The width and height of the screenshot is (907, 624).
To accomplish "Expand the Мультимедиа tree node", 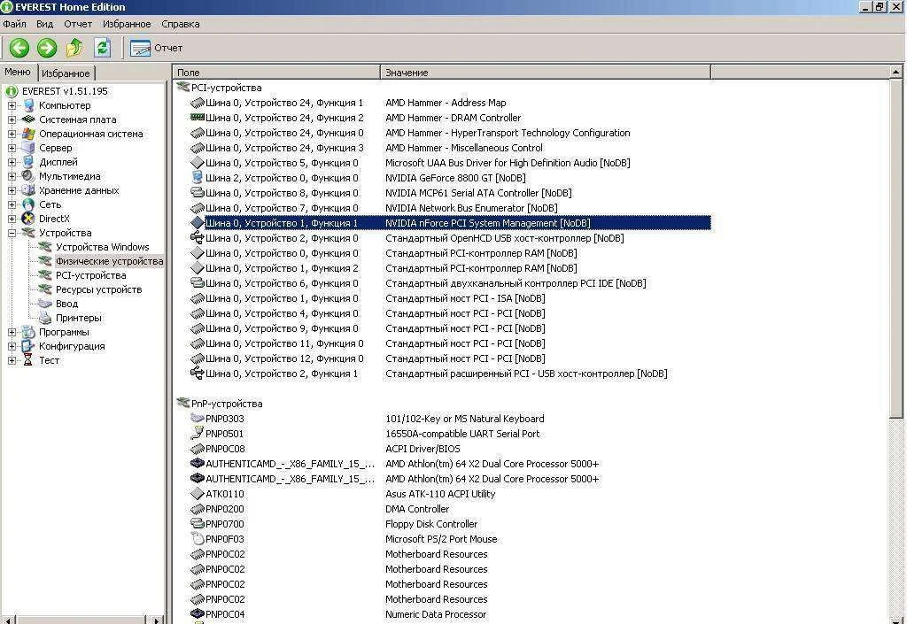I will [x=12, y=176].
